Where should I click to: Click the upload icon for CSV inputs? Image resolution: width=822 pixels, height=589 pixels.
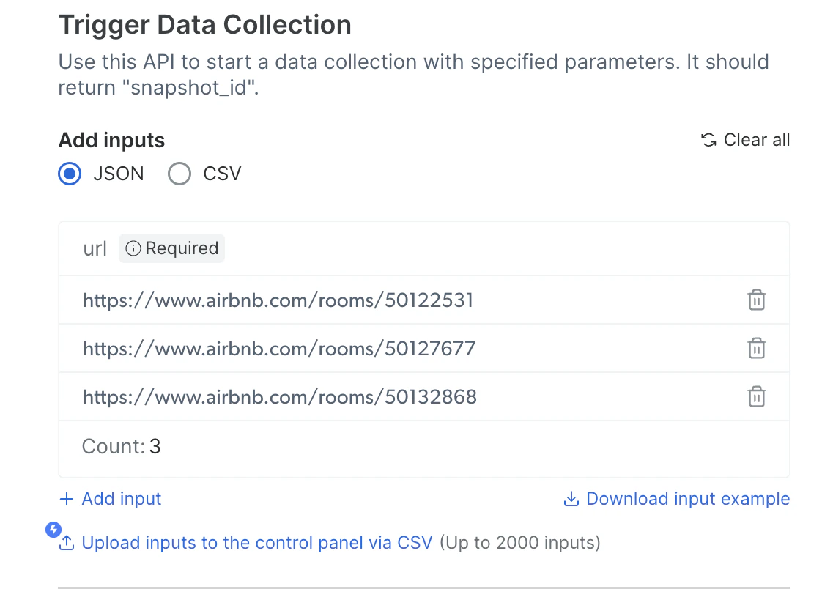click(x=67, y=543)
